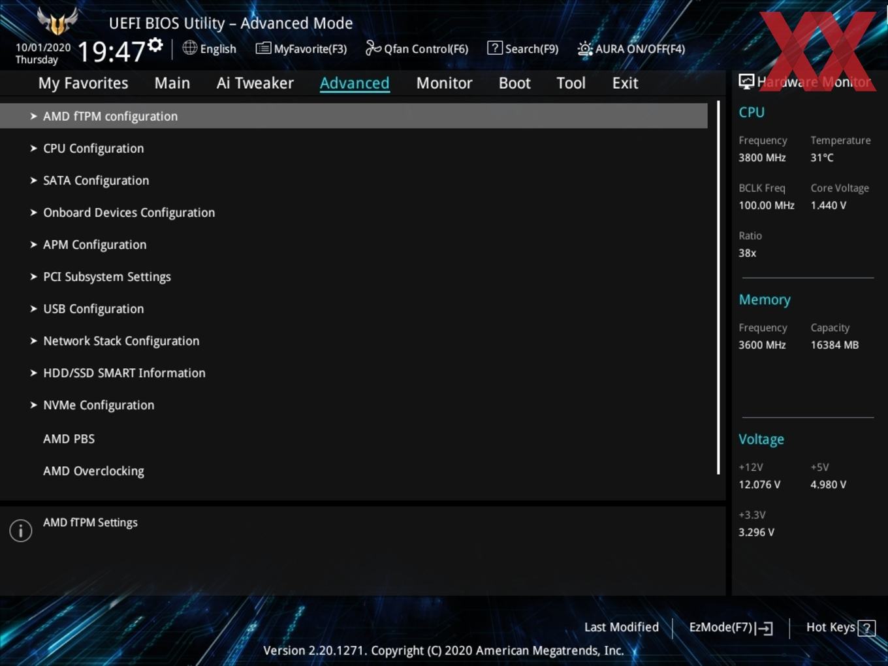The height and width of the screenshot is (666, 888).
Task: Click the BCLK Freq value 100.00 MHz
Action: [x=767, y=205]
